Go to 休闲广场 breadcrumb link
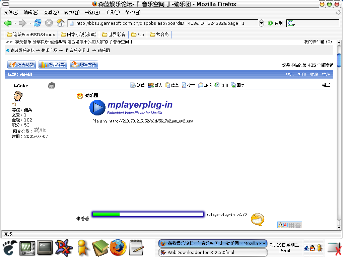The height and width of the screenshot is (257, 343). (50, 51)
